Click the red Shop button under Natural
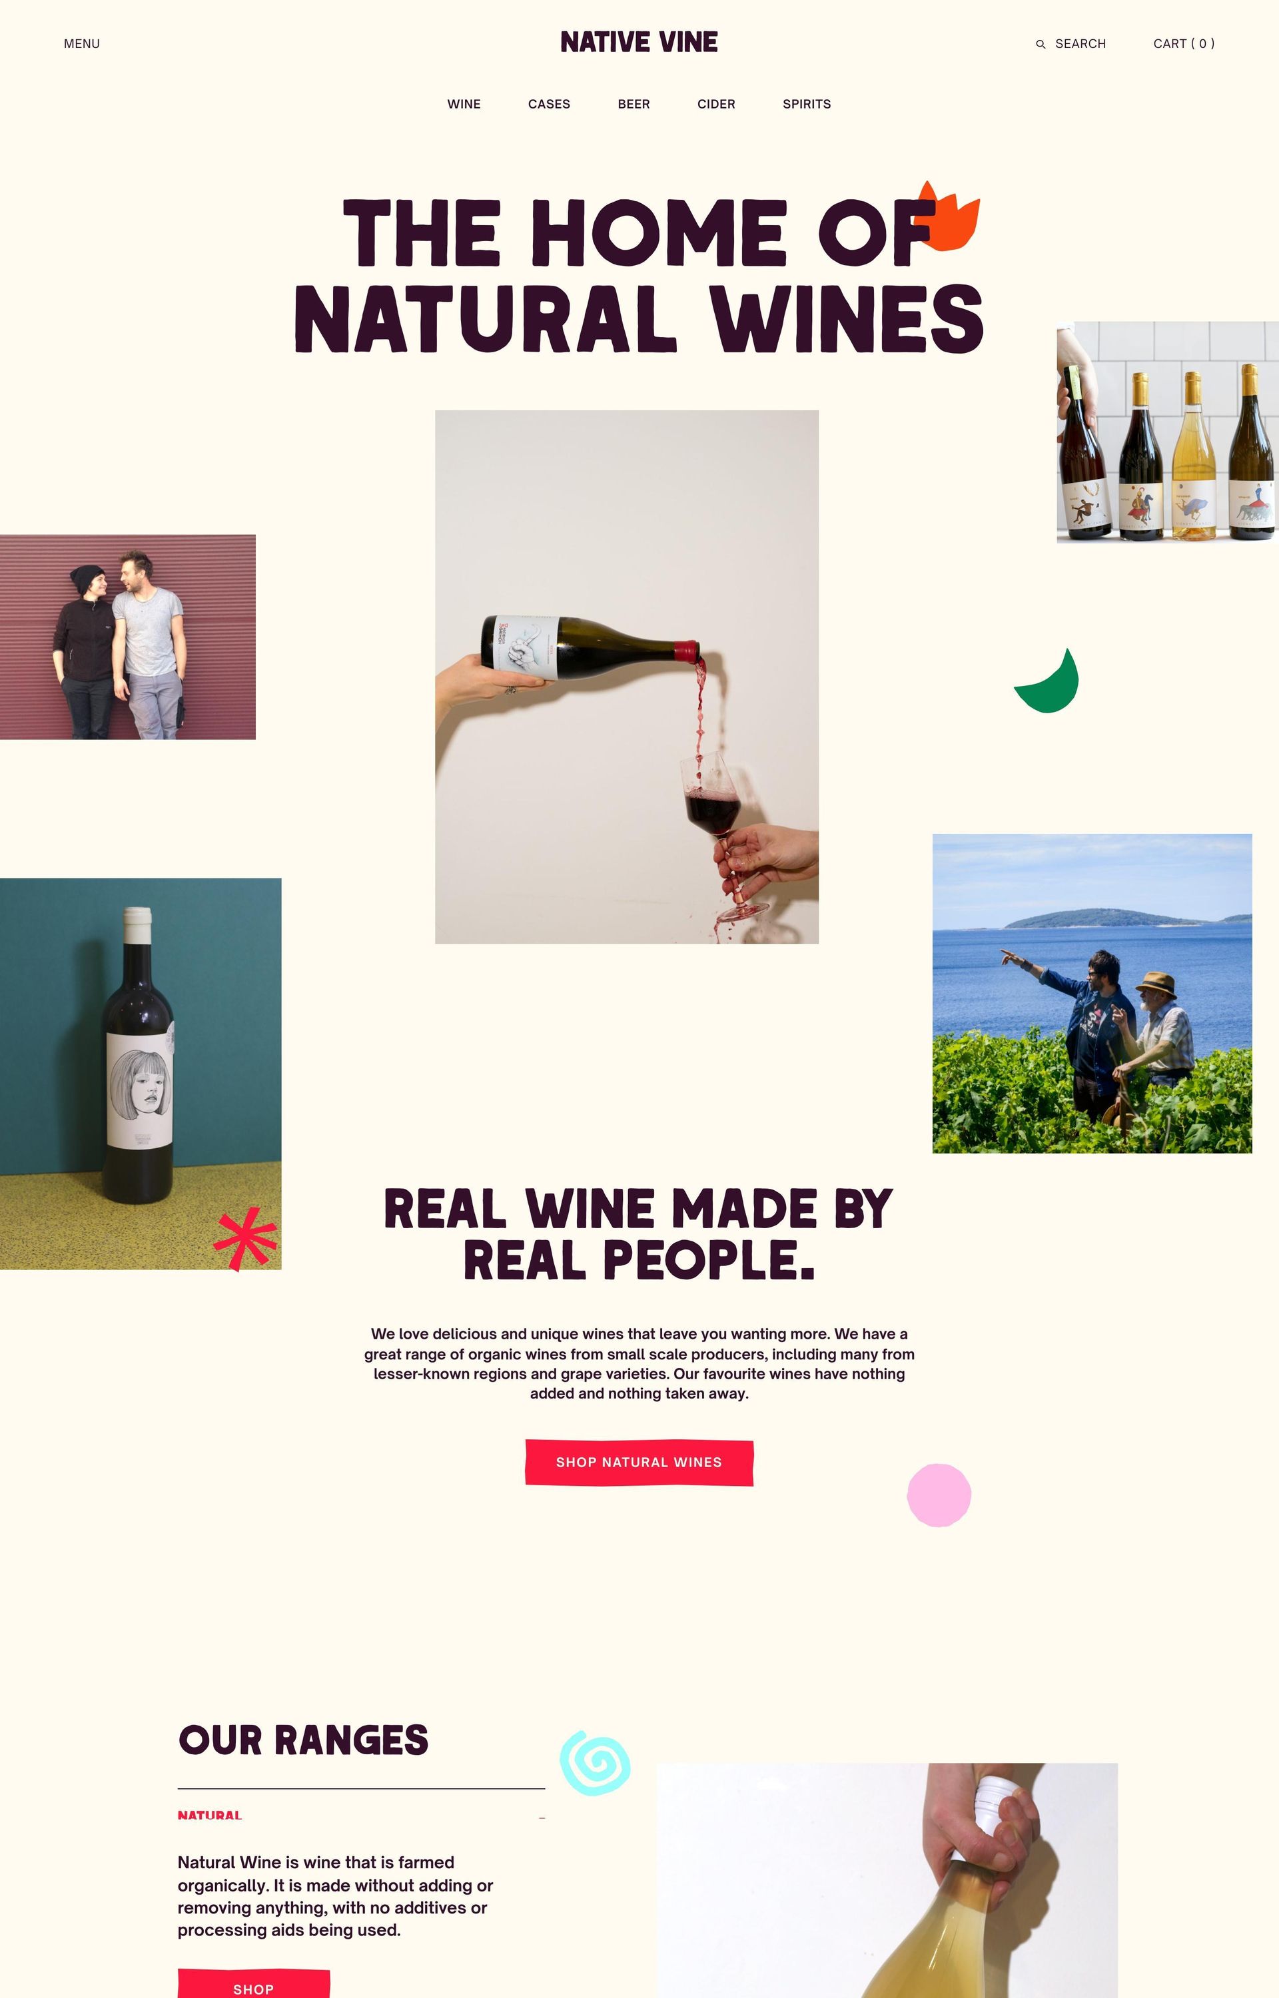 [x=253, y=1984]
